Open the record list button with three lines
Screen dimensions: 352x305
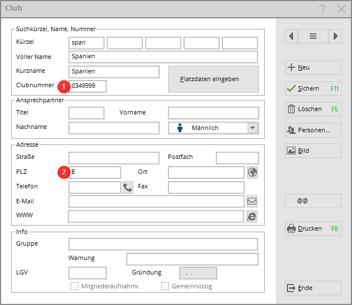313,36
